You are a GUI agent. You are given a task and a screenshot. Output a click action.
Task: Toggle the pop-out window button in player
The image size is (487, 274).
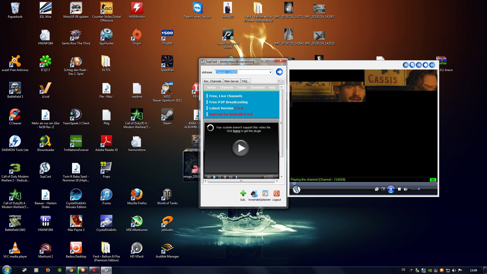click(383, 189)
